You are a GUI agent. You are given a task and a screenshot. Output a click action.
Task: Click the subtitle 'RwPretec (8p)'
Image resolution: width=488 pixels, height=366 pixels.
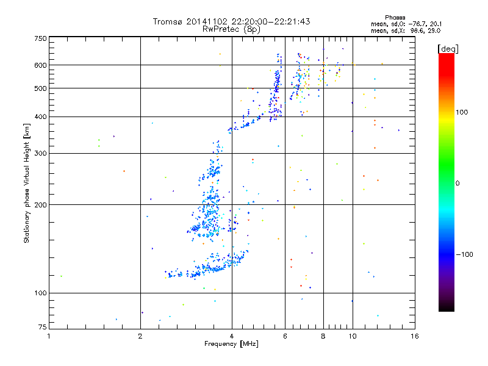click(231, 29)
